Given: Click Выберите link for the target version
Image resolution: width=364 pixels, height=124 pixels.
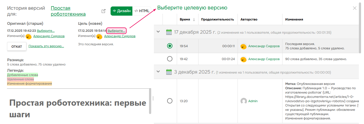Looking at the screenshot, I should pyautogui.click(x=116, y=31).
